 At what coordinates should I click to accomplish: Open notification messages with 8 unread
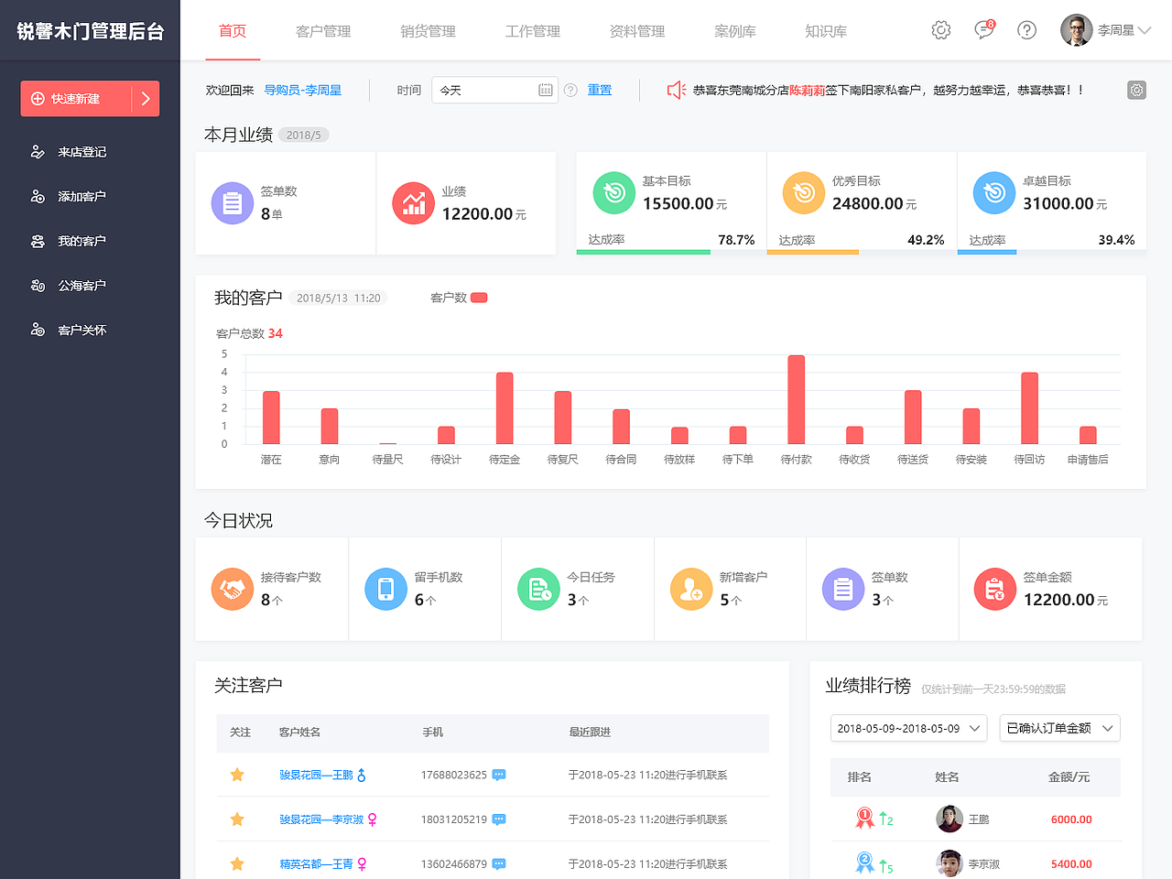[983, 29]
